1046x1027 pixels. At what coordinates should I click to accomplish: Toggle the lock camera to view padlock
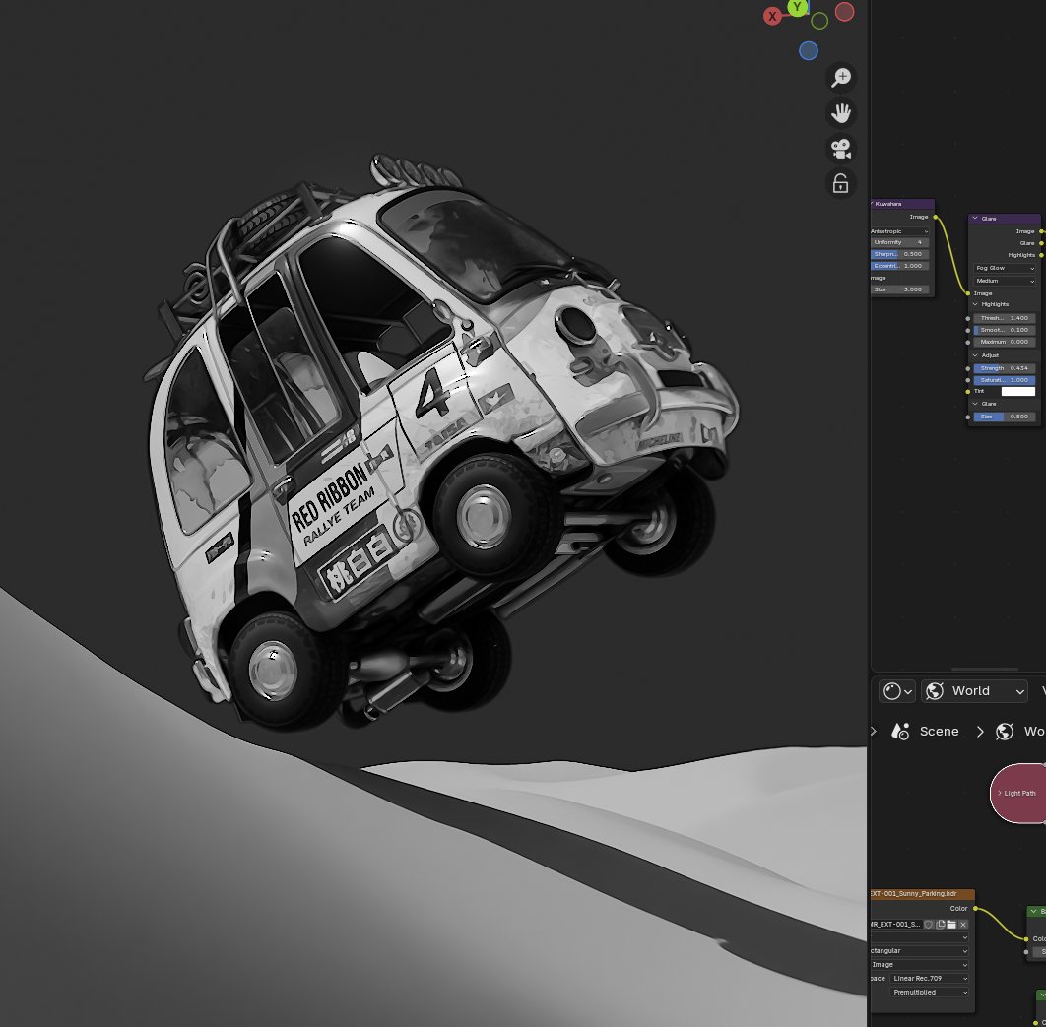pos(841,183)
